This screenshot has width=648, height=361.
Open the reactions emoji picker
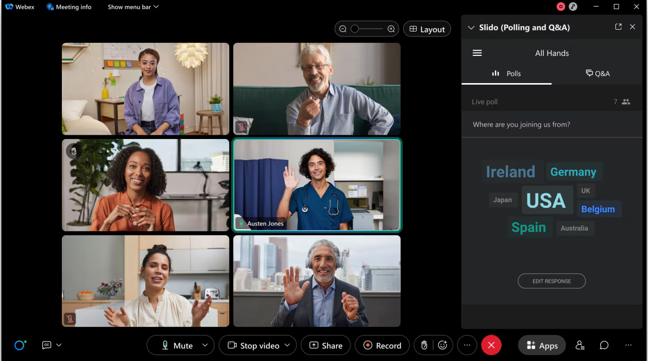(443, 345)
